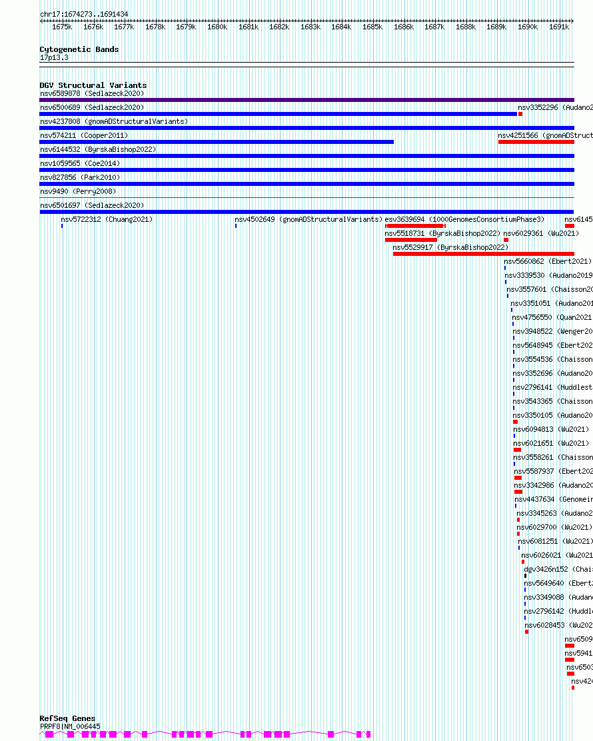Open variant nsv5649640 label
Image resolution: width=593 pixels, height=741 pixels.
558,584
